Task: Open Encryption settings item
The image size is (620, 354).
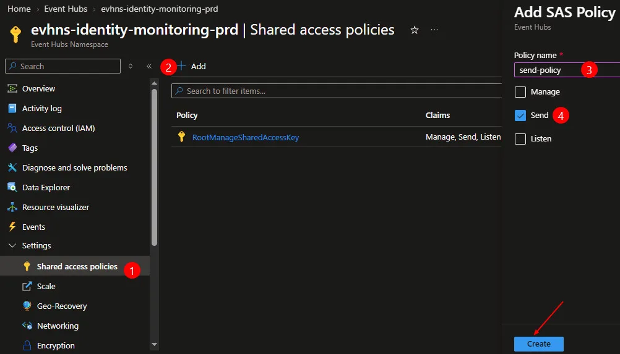Action: (56, 345)
